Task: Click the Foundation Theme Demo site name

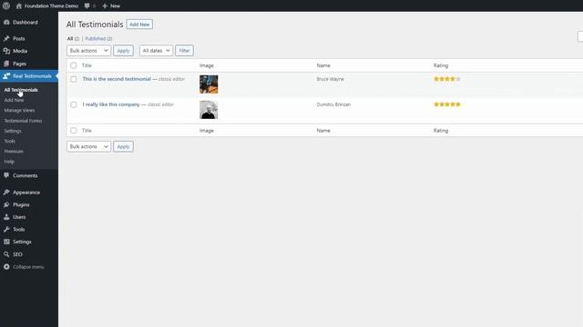Action: 51,6
